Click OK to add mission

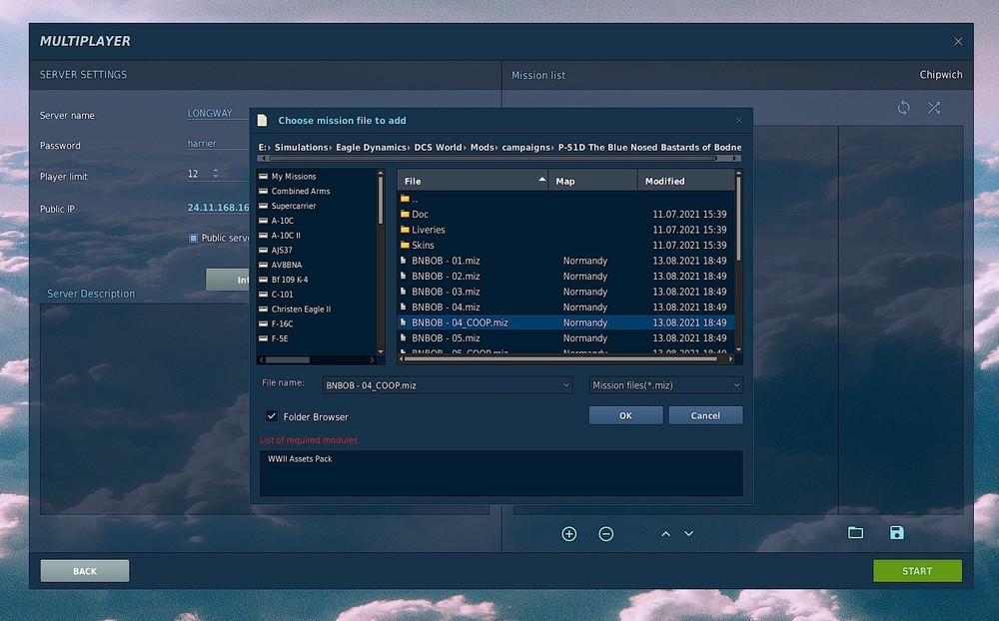625,415
